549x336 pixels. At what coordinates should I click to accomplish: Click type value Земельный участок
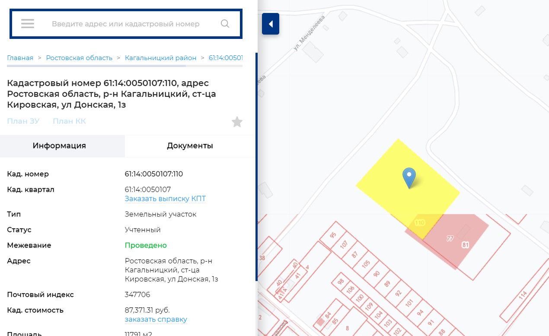pyautogui.click(x=161, y=214)
